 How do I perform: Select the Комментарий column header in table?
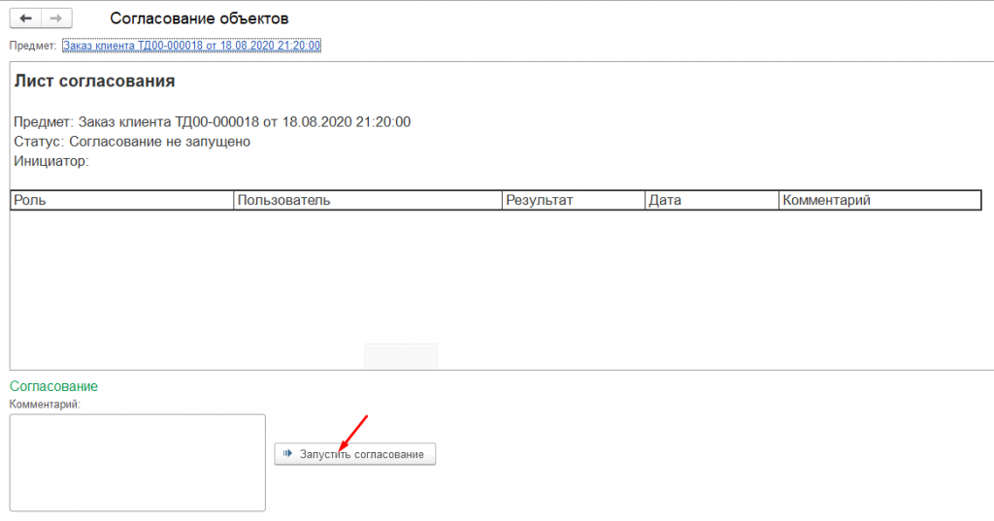tap(879, 200)
